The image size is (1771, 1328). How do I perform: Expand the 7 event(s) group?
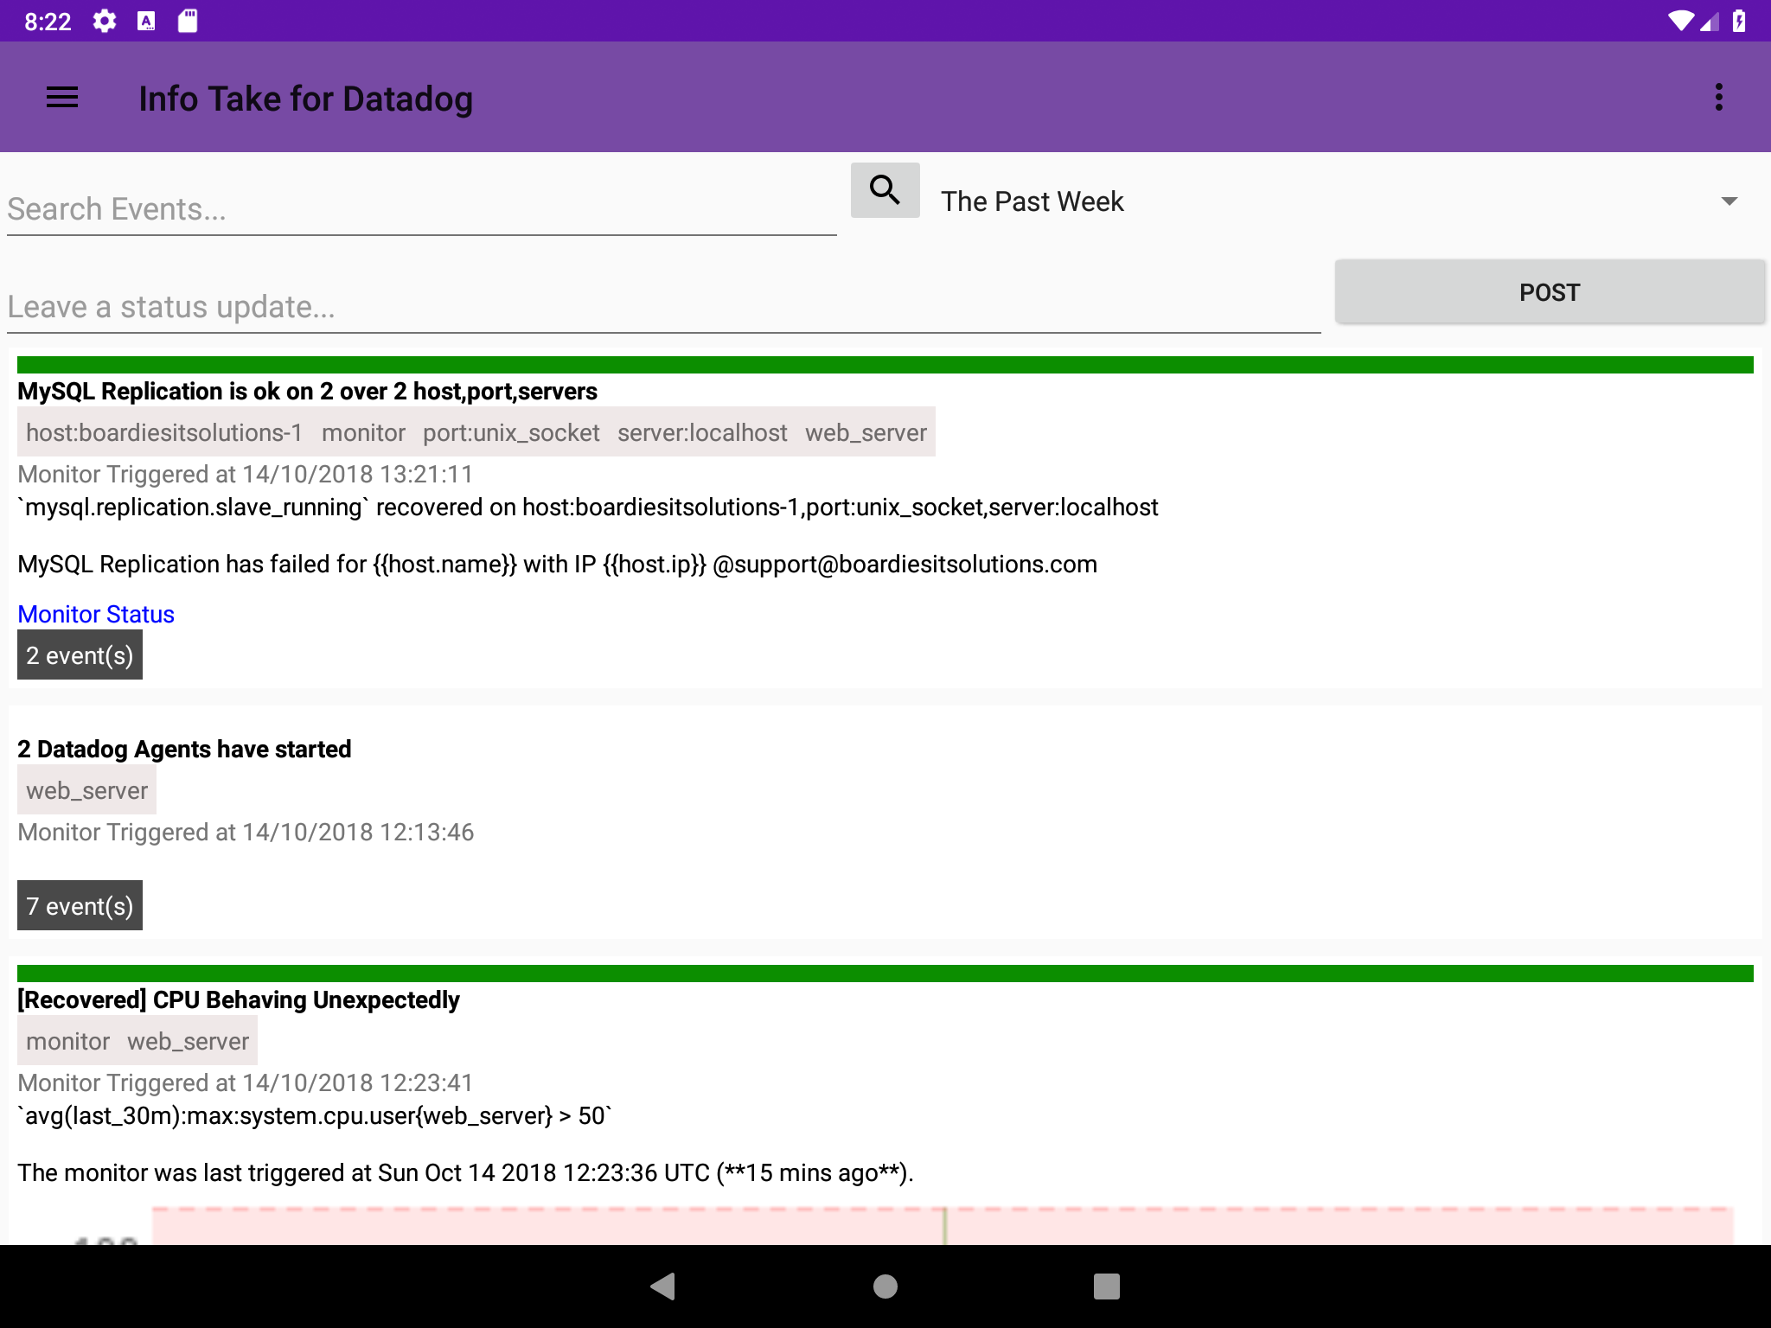click(x=80, y=906)
